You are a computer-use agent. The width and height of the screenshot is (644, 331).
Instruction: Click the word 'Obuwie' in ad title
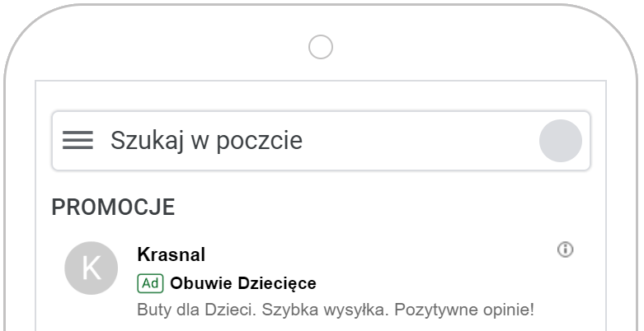tap(196, 284)
